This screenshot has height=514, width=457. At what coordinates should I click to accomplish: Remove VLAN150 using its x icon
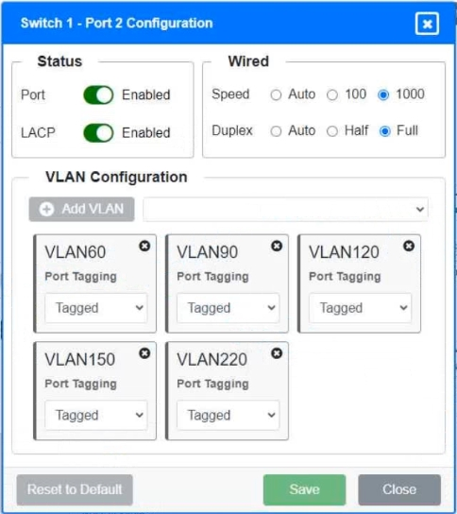click(x=144, y=353)
